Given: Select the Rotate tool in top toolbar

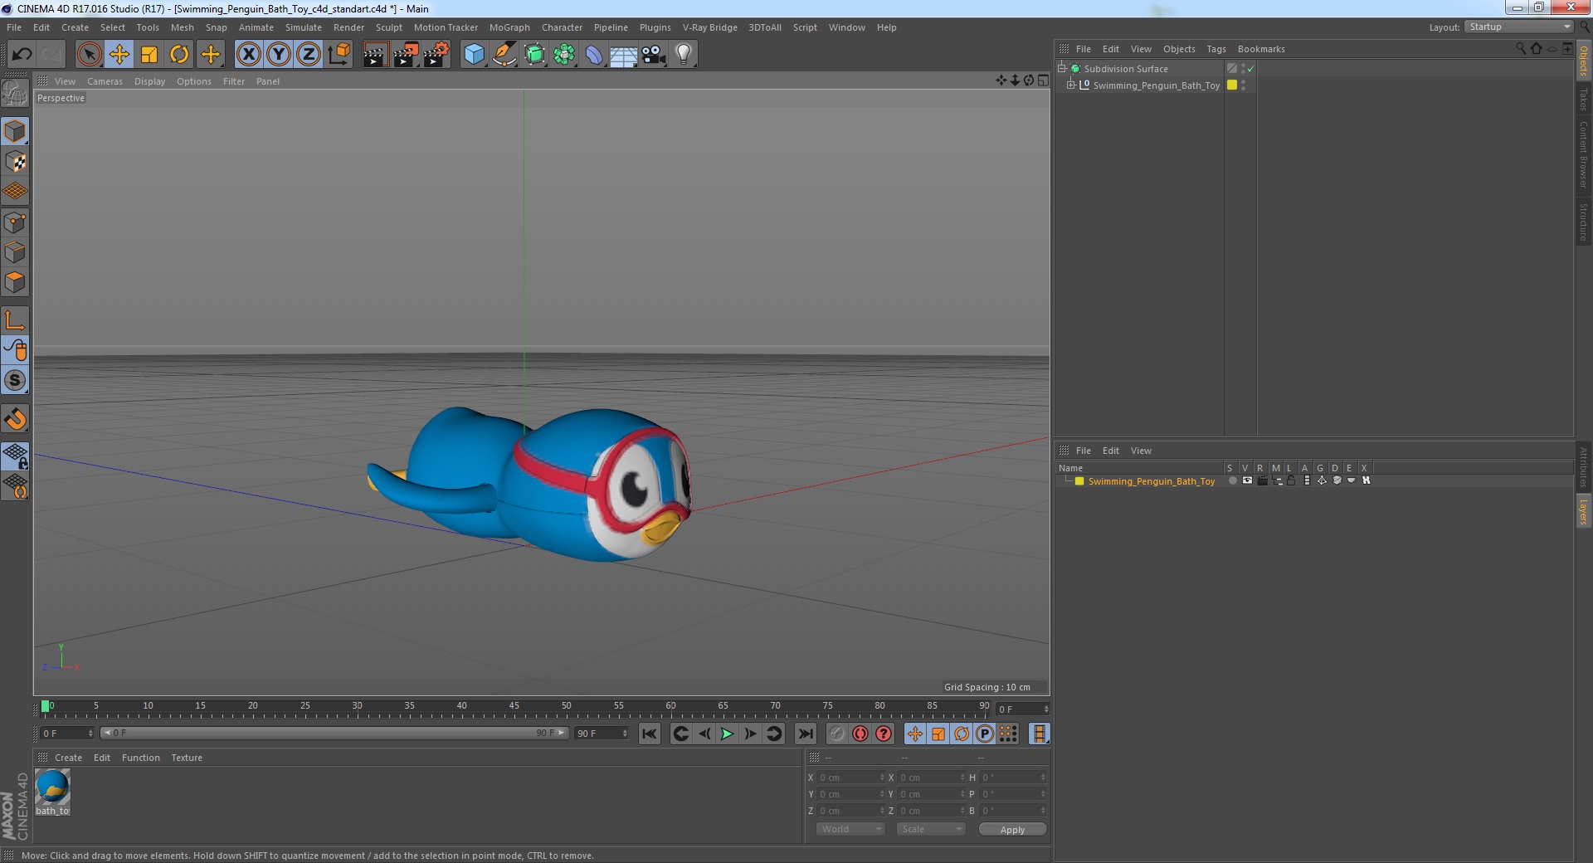Looking at the screenshot, I should (x=179, y=55).
